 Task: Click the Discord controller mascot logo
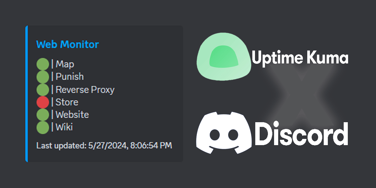pos(224,133)
